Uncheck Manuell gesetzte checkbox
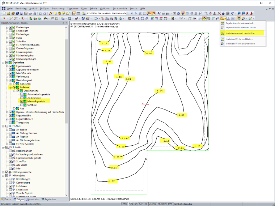The image size is (275, 206). [x=22, y=101]
